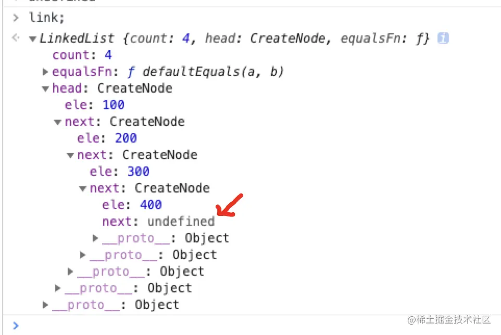Click the entered command text link;
Viewport: 501px width, 335px height.
[x=47, y=18]
